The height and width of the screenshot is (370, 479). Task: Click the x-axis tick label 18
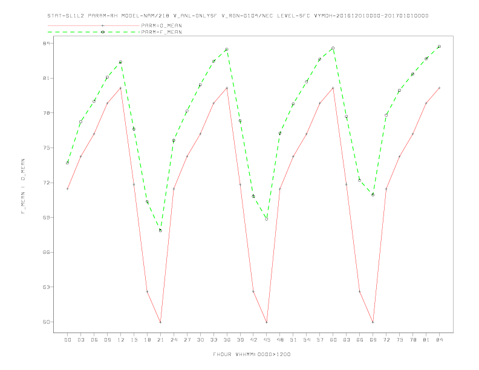(x=147, y=340)
